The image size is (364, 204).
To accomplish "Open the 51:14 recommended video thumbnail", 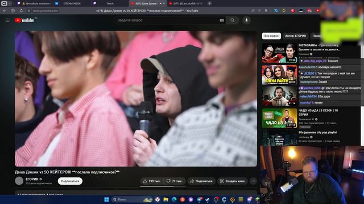I will click(279, 96).
